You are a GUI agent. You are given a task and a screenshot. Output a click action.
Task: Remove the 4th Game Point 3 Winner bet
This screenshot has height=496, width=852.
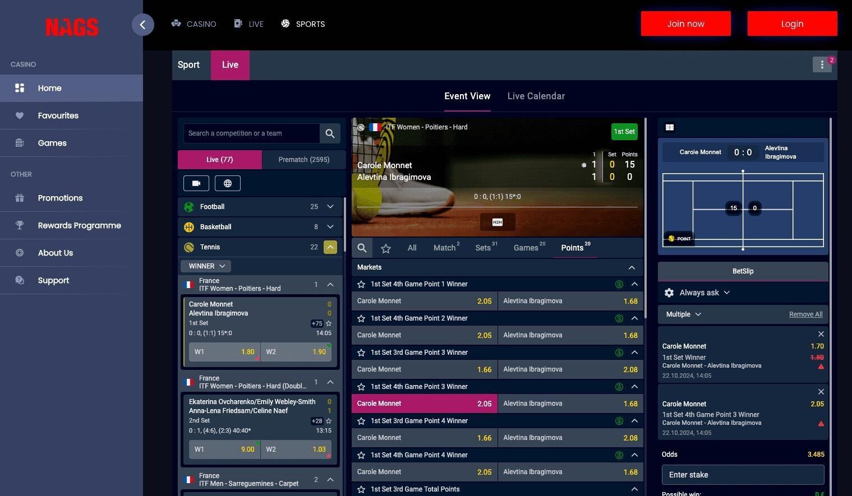(821, 392)
